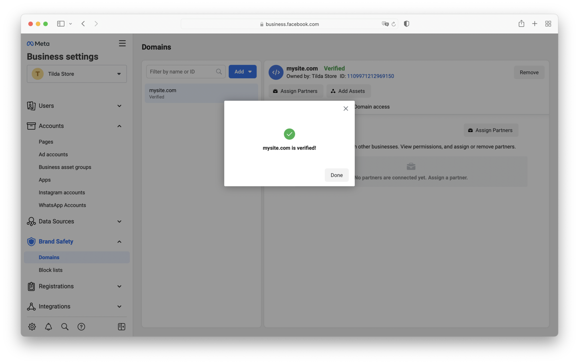The width and height of the screenshot is (579, 364).
Task: Click Done in the verification dialog
Action: pyautogui.click(x=337, y=175)
